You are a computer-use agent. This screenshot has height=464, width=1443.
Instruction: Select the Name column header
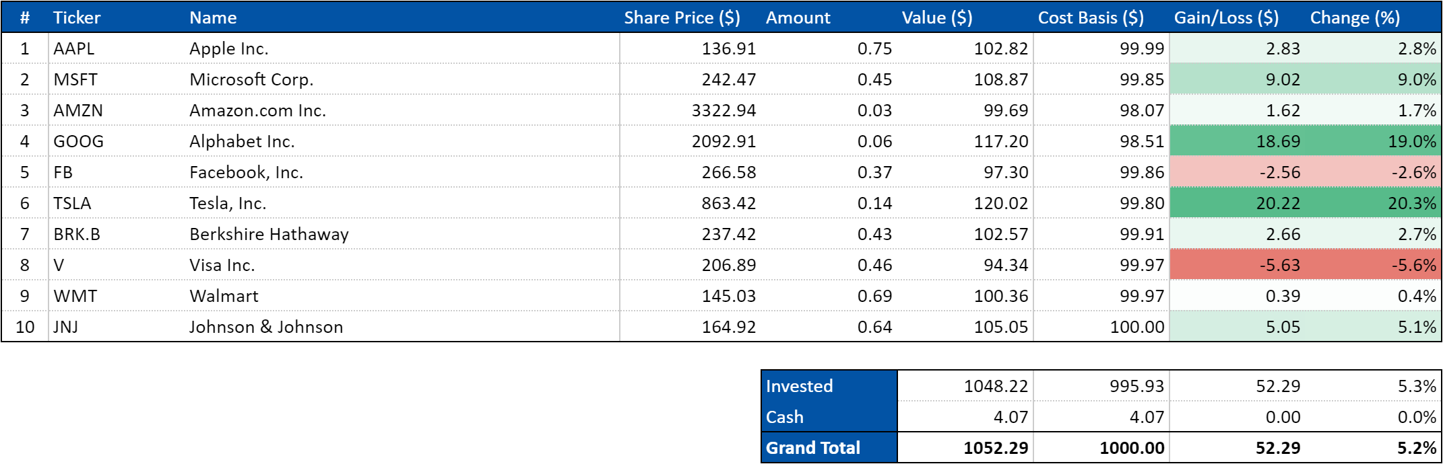[x=402, y=17]
